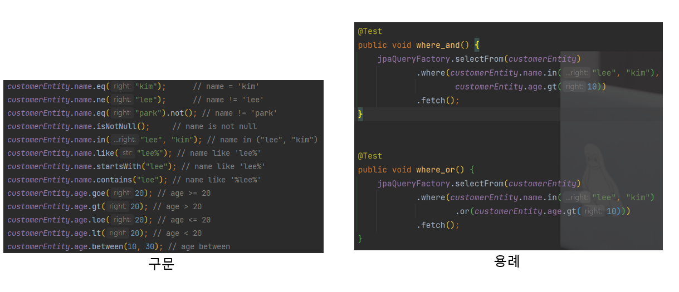This screenshot has width=679, height=292.
Task: Click the 구문 caption
Action: [x=162, y=264]
